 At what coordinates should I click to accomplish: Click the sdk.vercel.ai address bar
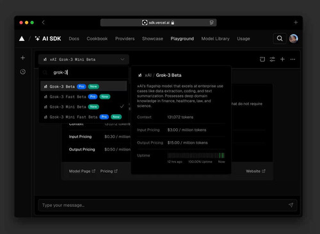(x=158, y=22)
